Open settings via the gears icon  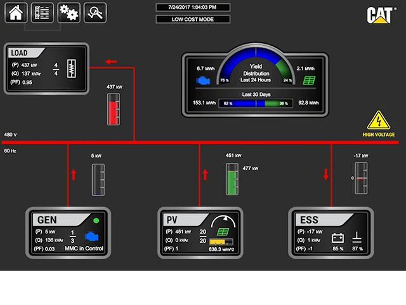pyautogui.click(x=69, y=12)
